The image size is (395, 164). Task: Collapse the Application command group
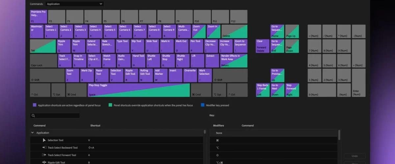pos(32,133)
